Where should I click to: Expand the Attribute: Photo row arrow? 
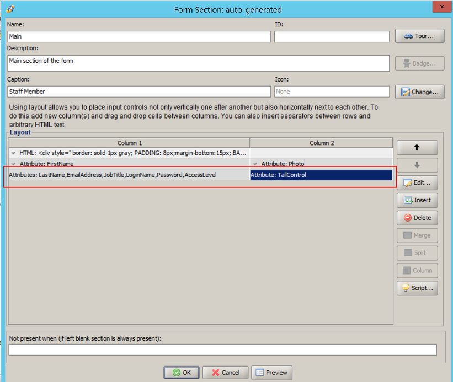[x=255, y=164]
